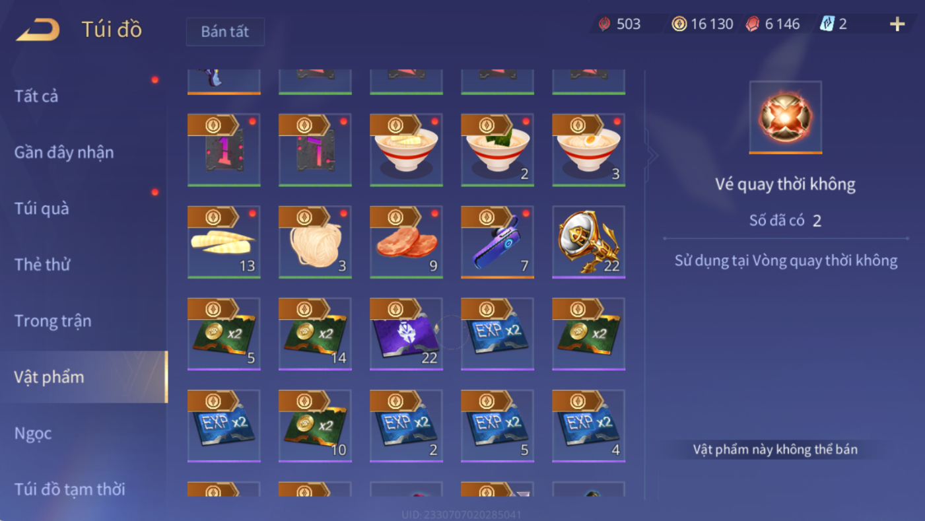The width and height of the screenshot is (925, 521).
Task: Select the noodle bundle item with 3
Action: click(x=315, y=242)
